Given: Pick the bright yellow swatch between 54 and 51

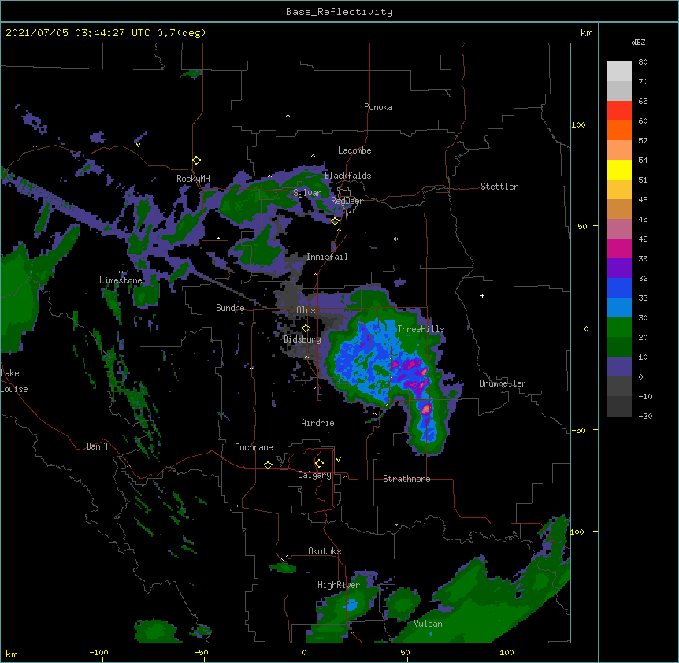Looking at the screenshot, I should 619,169.
